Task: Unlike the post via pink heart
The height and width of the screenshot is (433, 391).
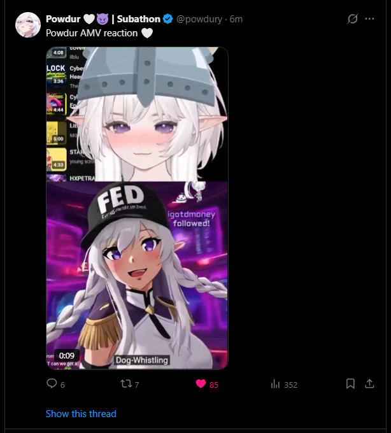Action: coord(201,384)
